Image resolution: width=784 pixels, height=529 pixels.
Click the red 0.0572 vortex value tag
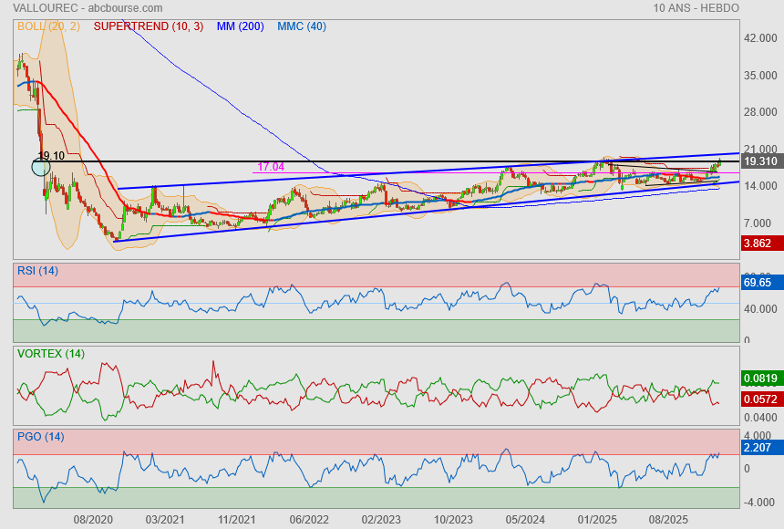coord(760,399)
